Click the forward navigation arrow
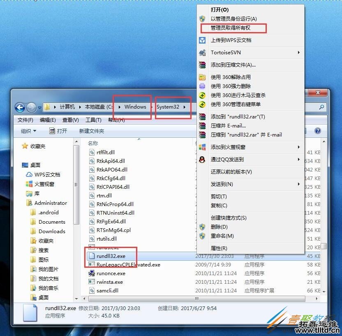342x336 pixels. (31, 107)
